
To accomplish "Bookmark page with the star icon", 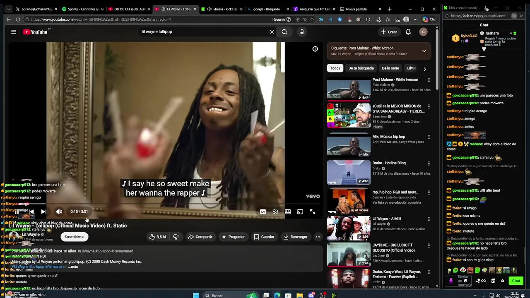I will [312, 19].
